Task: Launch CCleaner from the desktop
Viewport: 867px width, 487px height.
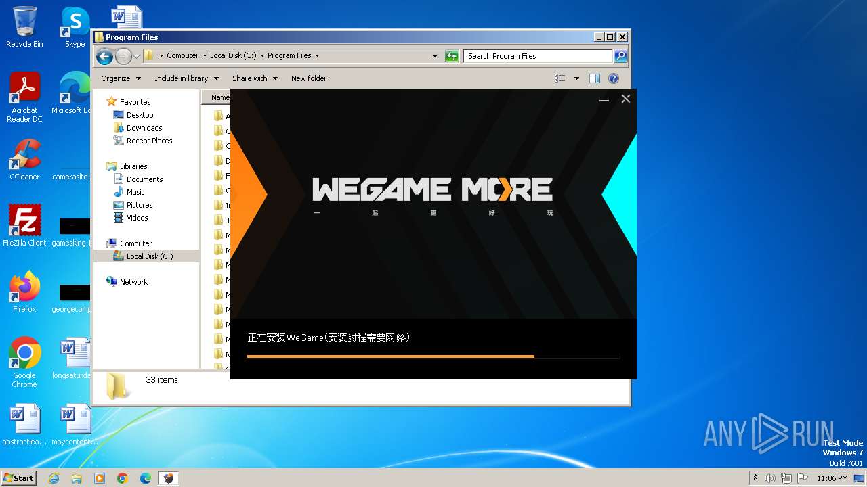Action: tap(24, 160)
